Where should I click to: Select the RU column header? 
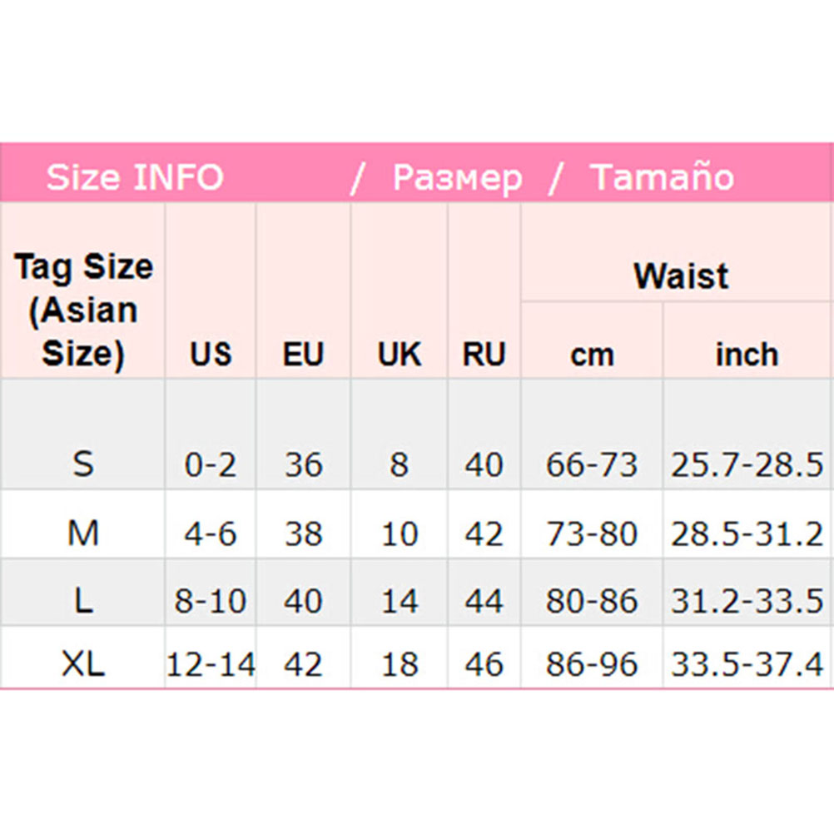(x=484, y=355)
